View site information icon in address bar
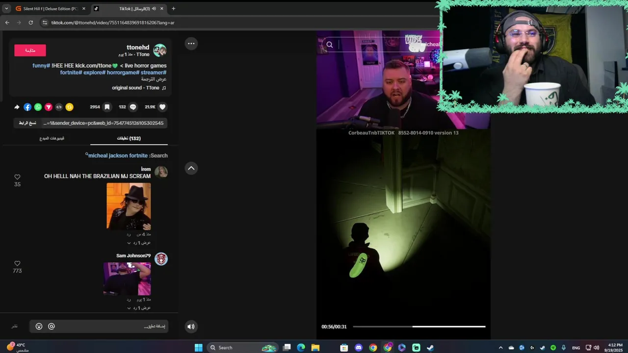The width and height of the screenshot is (628, 353). [45, 23]
